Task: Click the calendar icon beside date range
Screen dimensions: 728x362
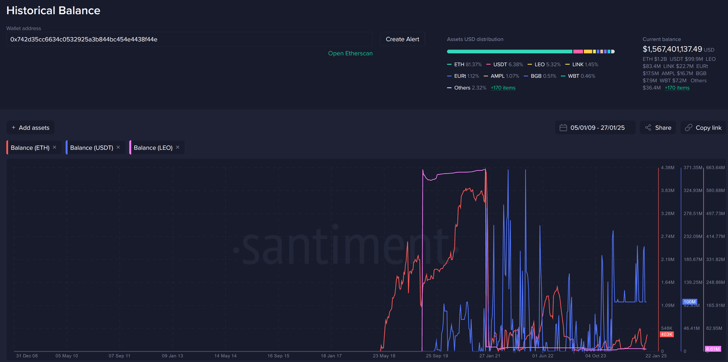Action: tap(564, 128)
